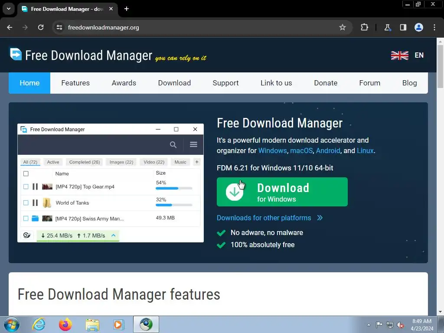
Task: Open File Explorer from the taskbar
Action: pos(92,325)
